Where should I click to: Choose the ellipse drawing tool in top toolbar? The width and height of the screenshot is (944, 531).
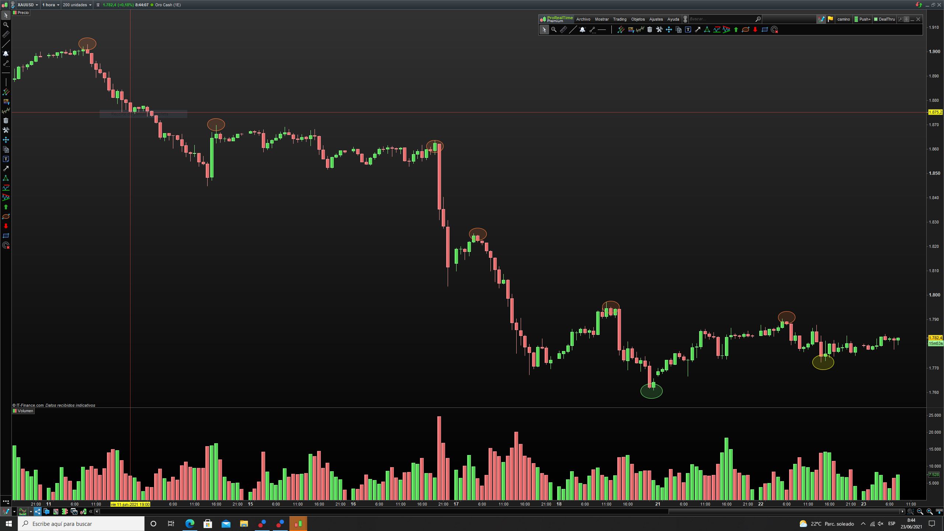point(746,30)
